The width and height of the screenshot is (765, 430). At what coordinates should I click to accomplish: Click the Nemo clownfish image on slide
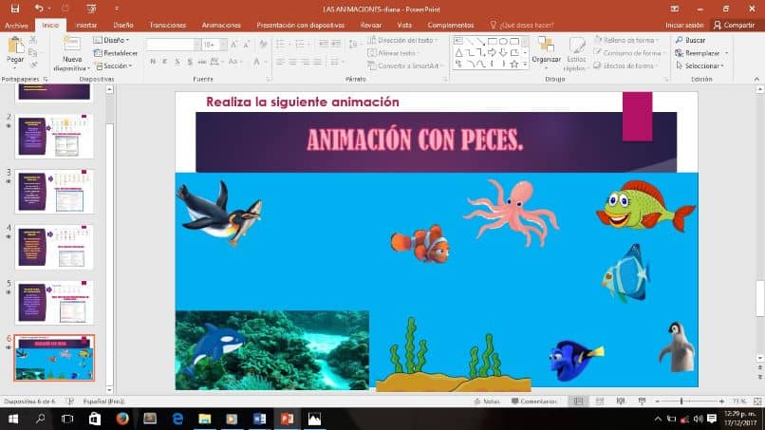click(420, 244)
